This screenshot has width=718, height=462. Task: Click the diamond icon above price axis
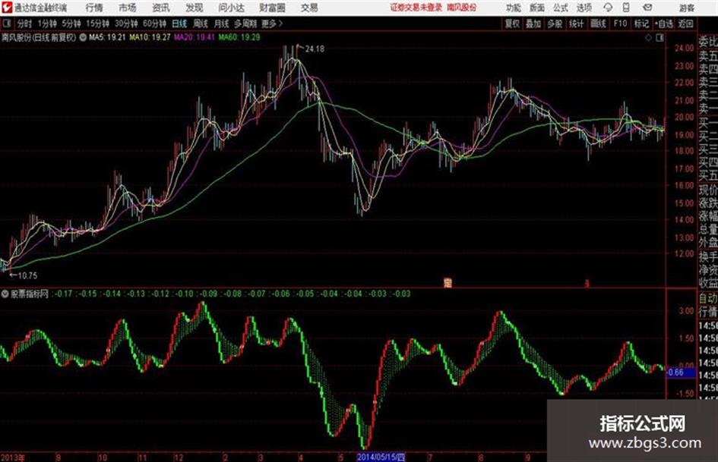(648, 38)
